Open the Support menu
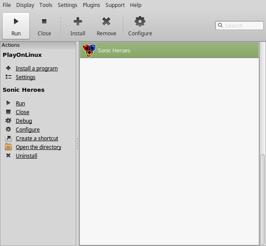Screen dimensions: 266x246 (115, 5)
